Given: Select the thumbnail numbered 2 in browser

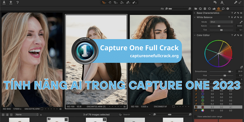Looking at the screenshot, I should pyautogui.click(x=96, y=120).
